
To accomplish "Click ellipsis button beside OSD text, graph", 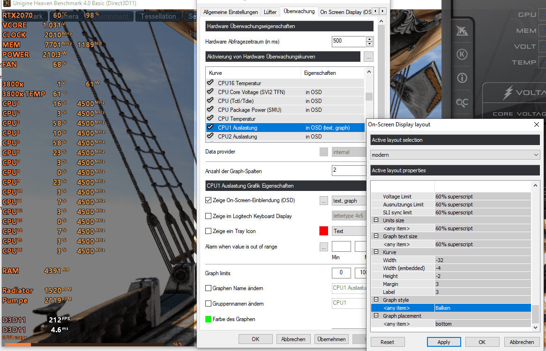I will point(324,201).
